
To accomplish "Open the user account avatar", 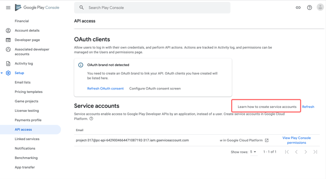I will point(320,7).
